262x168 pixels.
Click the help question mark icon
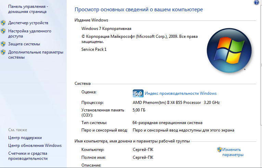point(256,2)
